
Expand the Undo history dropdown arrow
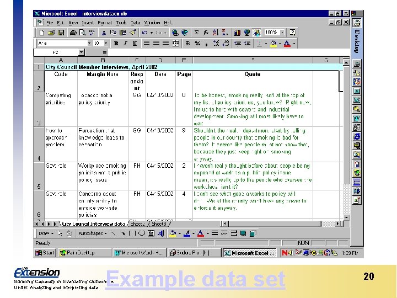tap(152, 33)
